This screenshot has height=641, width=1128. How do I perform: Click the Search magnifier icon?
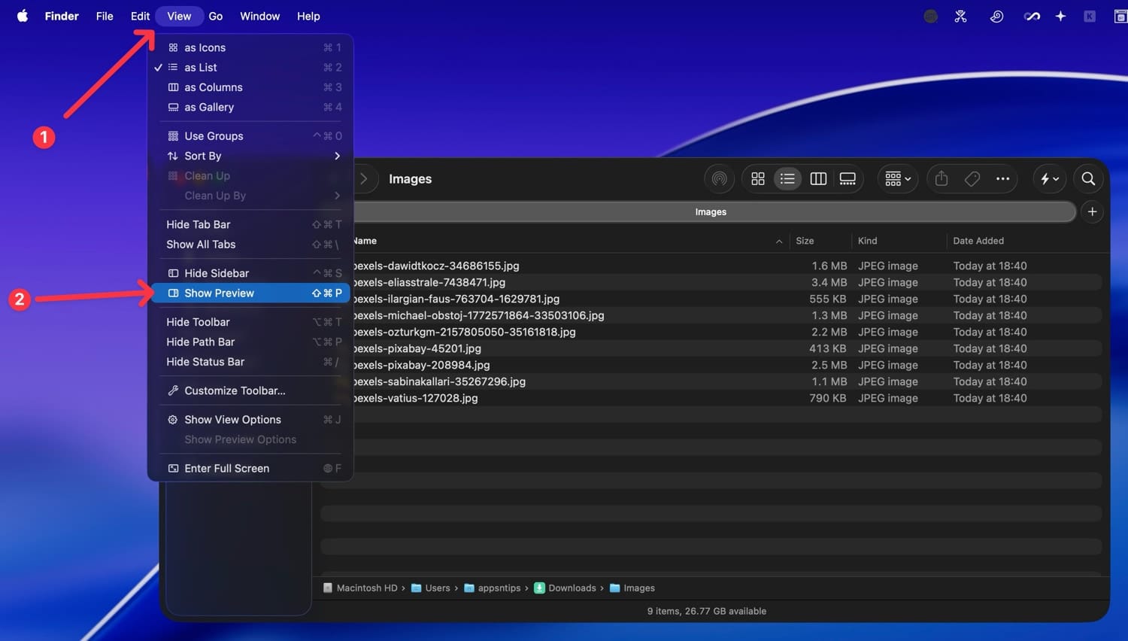(1088, 179)
